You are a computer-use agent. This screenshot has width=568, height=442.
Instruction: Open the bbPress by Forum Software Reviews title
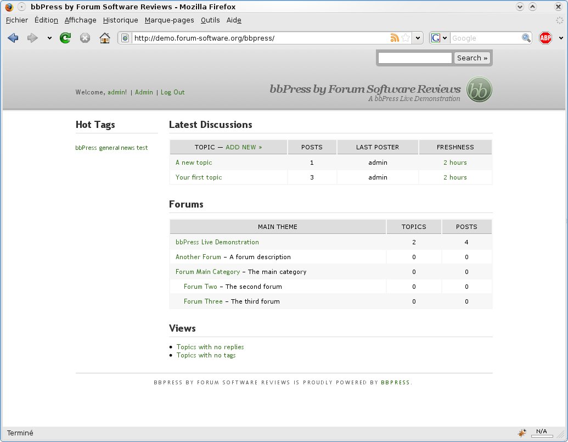pos(365,89)
